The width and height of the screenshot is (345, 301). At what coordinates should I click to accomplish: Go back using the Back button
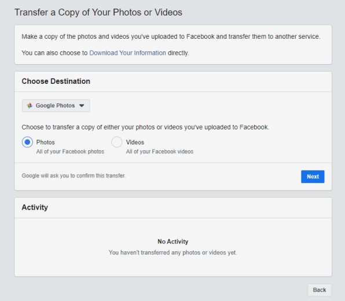click(x=320, y=290)
